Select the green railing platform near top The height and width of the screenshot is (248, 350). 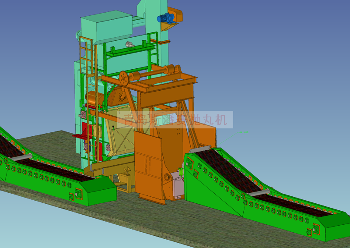coord(131,50)
